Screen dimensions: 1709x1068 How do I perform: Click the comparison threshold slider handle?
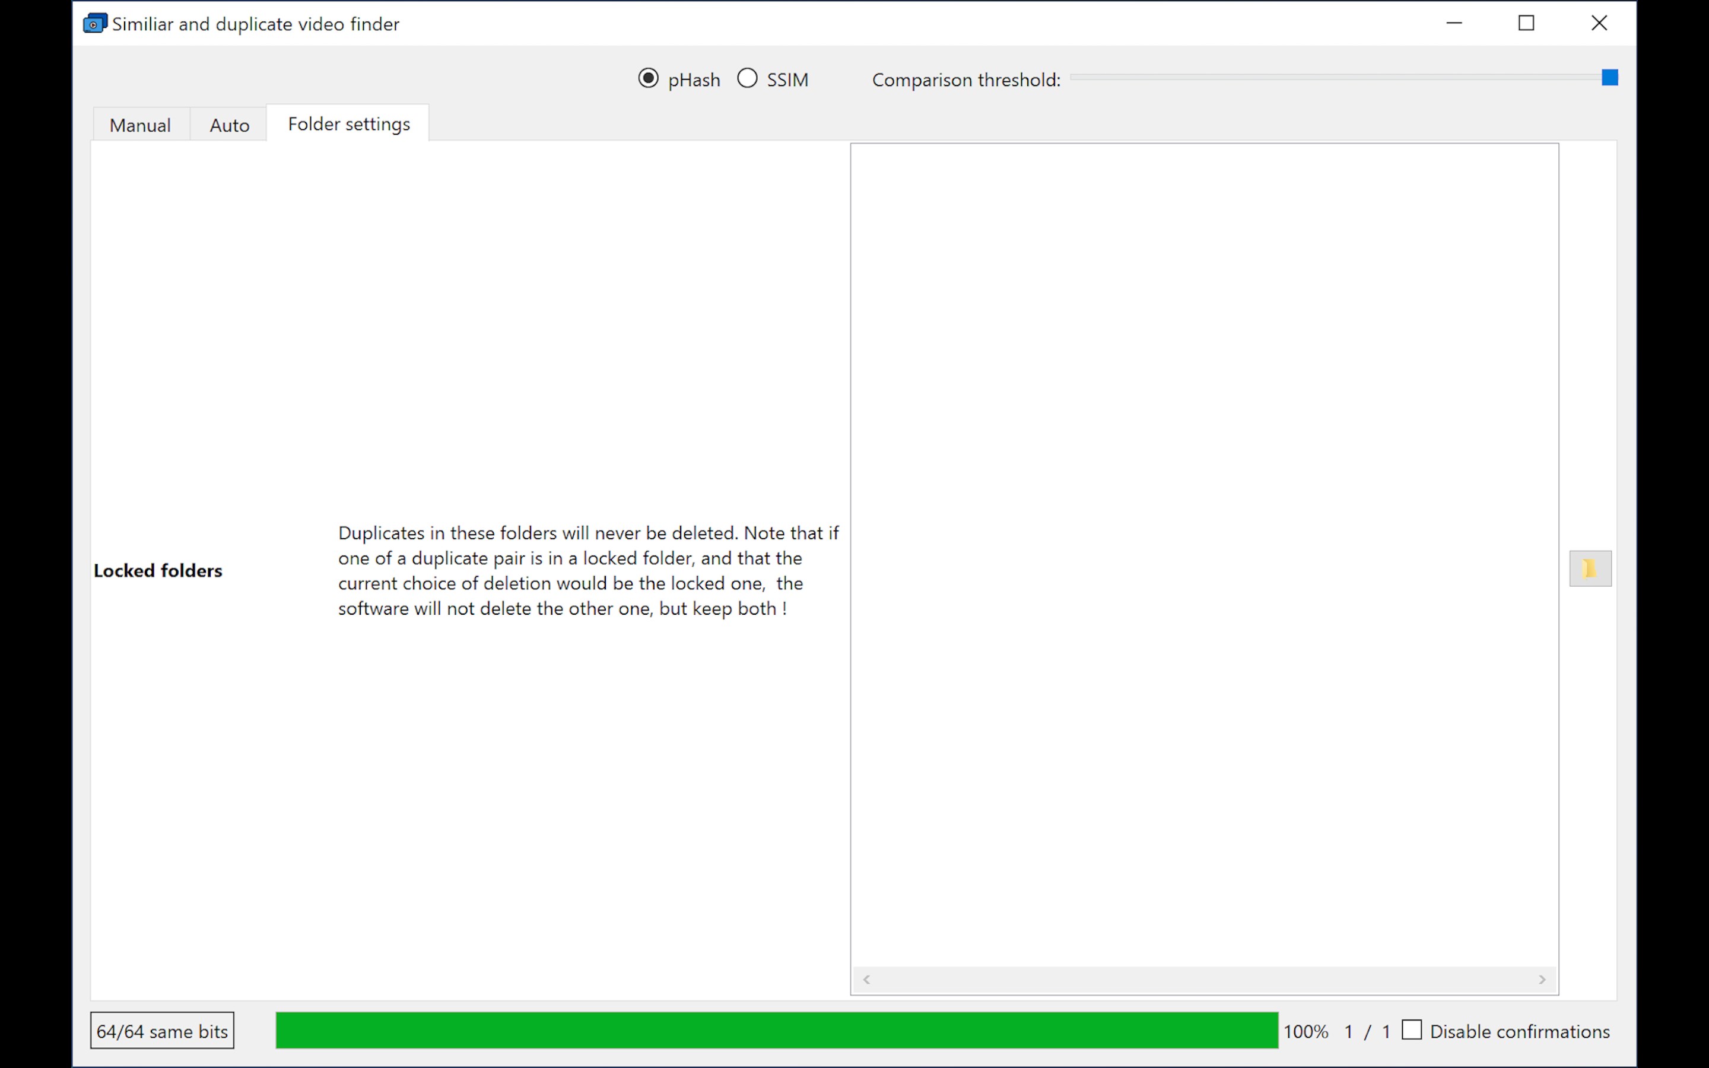click(x=1609, y=77)
